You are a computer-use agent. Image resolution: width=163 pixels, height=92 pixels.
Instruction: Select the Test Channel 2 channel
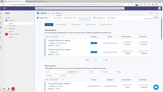(13, 26)
